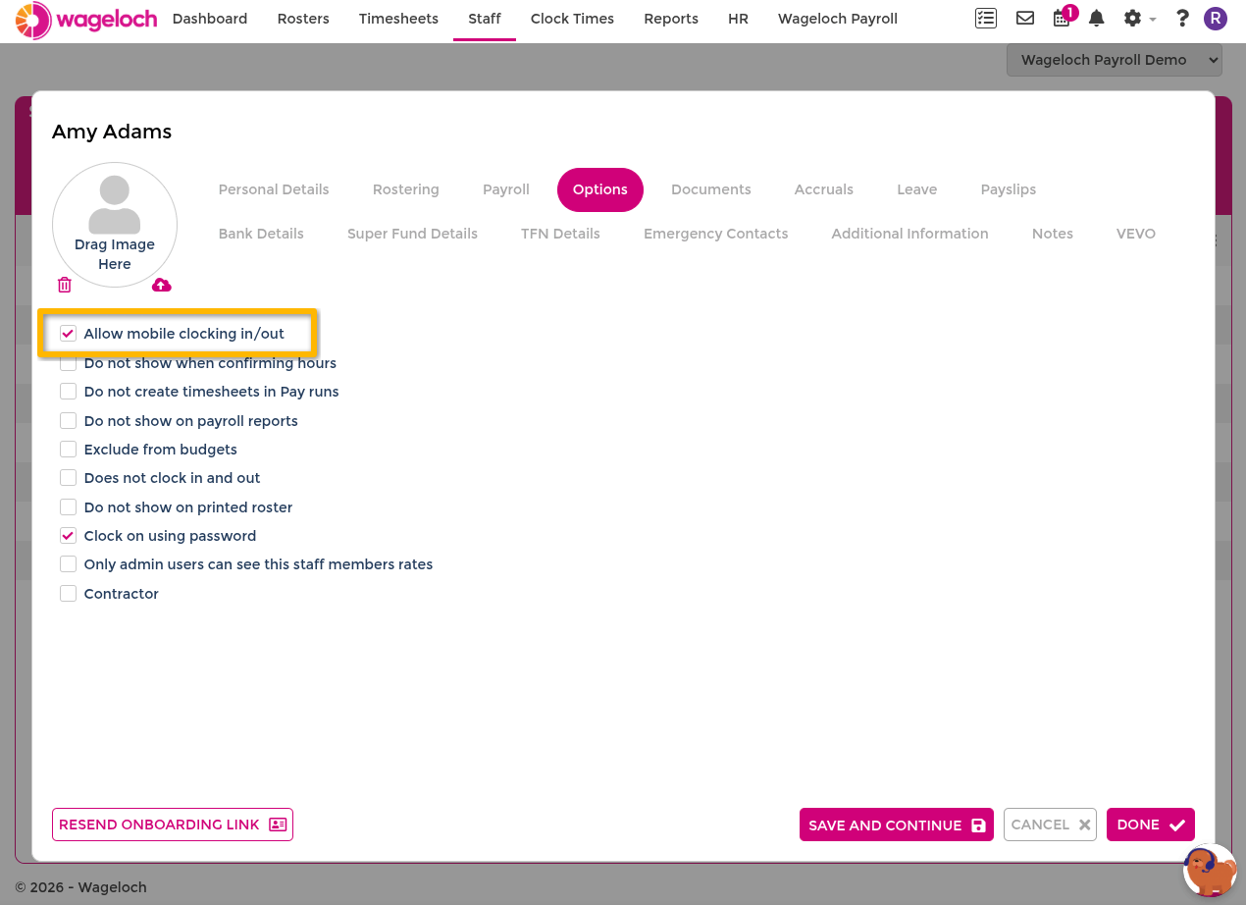Open Wageloch Payroll in top navigation
This screenshot has width=1246, height=905.
coord(838,19)
